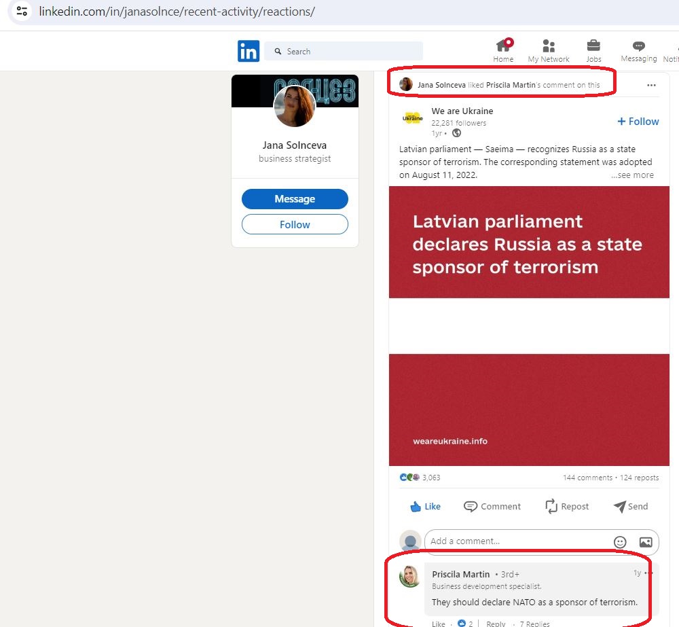679x627 pixels.
Task: View the 3,063 reactions list
Action: 420,478
